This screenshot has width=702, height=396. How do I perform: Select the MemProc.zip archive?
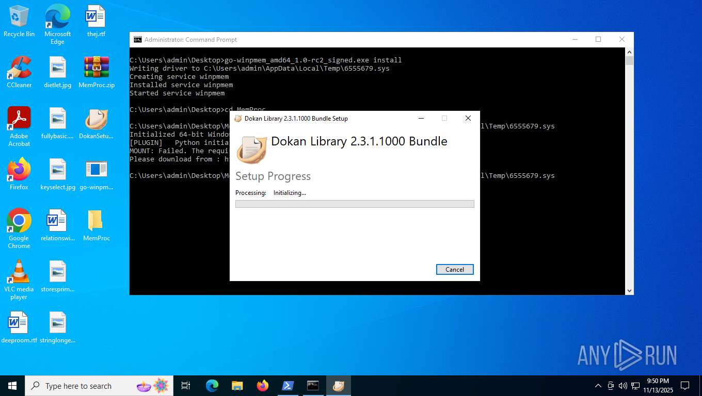tap(96, 72)
